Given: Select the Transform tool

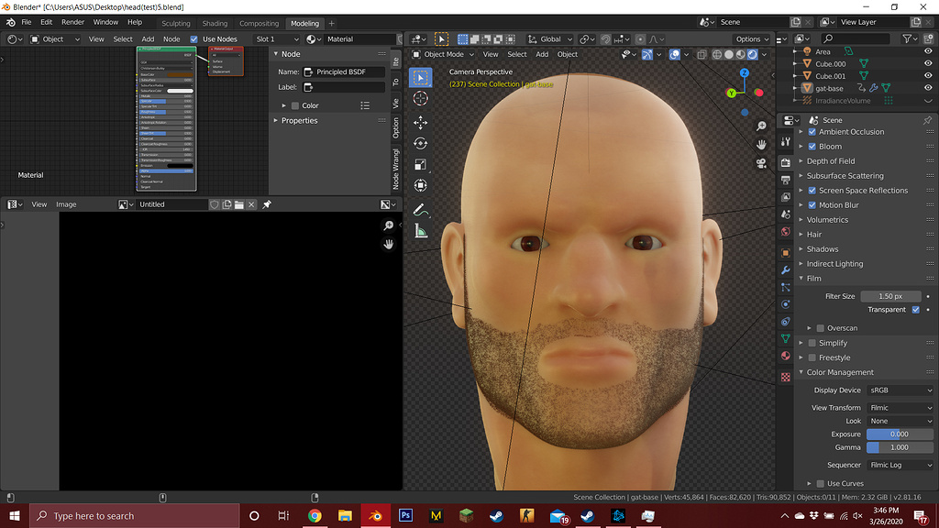Looking at the screenshot, I should [420, 185].
